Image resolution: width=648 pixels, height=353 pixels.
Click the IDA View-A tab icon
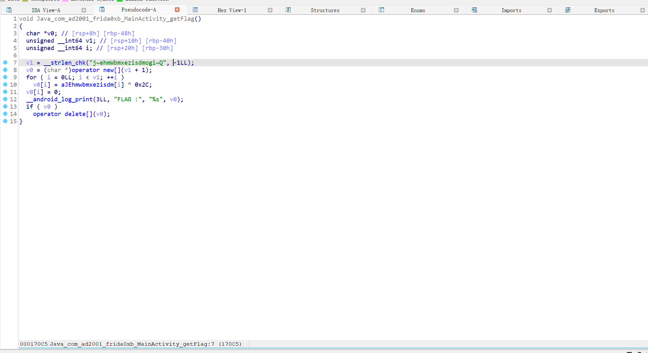9,10
